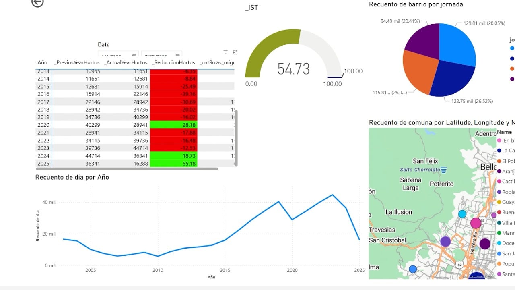Screen dimensions: 515x290
Task: Open the start date calendar picker icon
Action: tap(134, 56)
